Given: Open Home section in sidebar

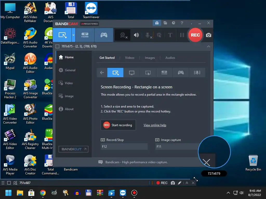Looking at the screenshot, I should (74, 57).
